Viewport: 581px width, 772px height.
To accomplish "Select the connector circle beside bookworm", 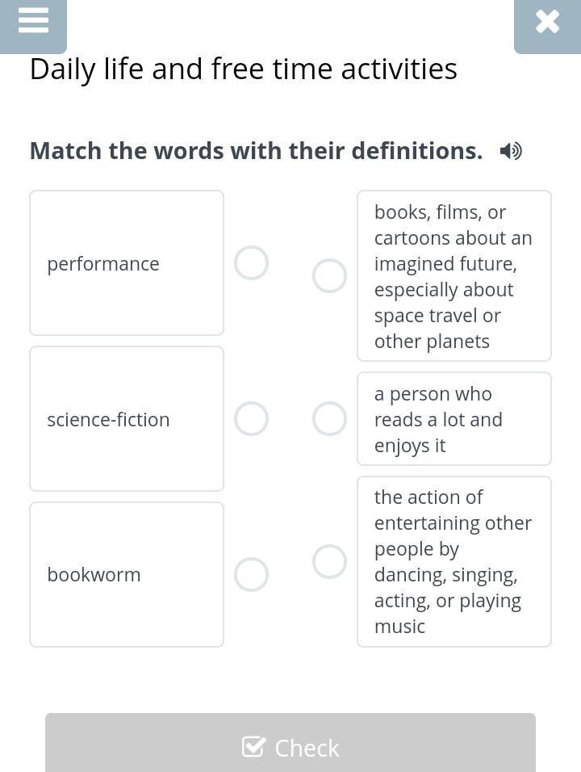I will pos(251,575).
